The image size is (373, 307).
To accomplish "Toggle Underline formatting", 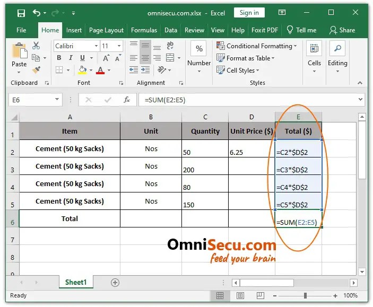I will click(x=82, y=58).
